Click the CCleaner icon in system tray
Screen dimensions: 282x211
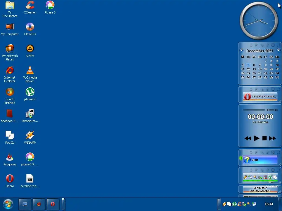click(239, 204)
